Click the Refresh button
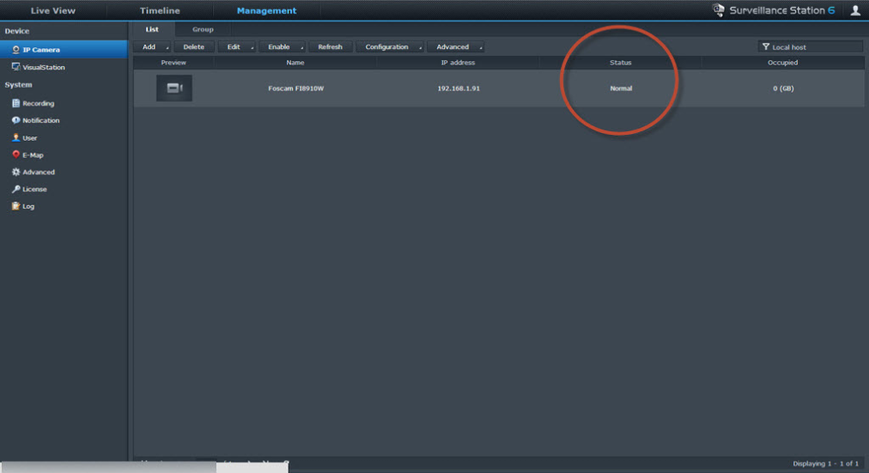Image resolution: width=869 pixels, height=473 pixels. (330, 47)
